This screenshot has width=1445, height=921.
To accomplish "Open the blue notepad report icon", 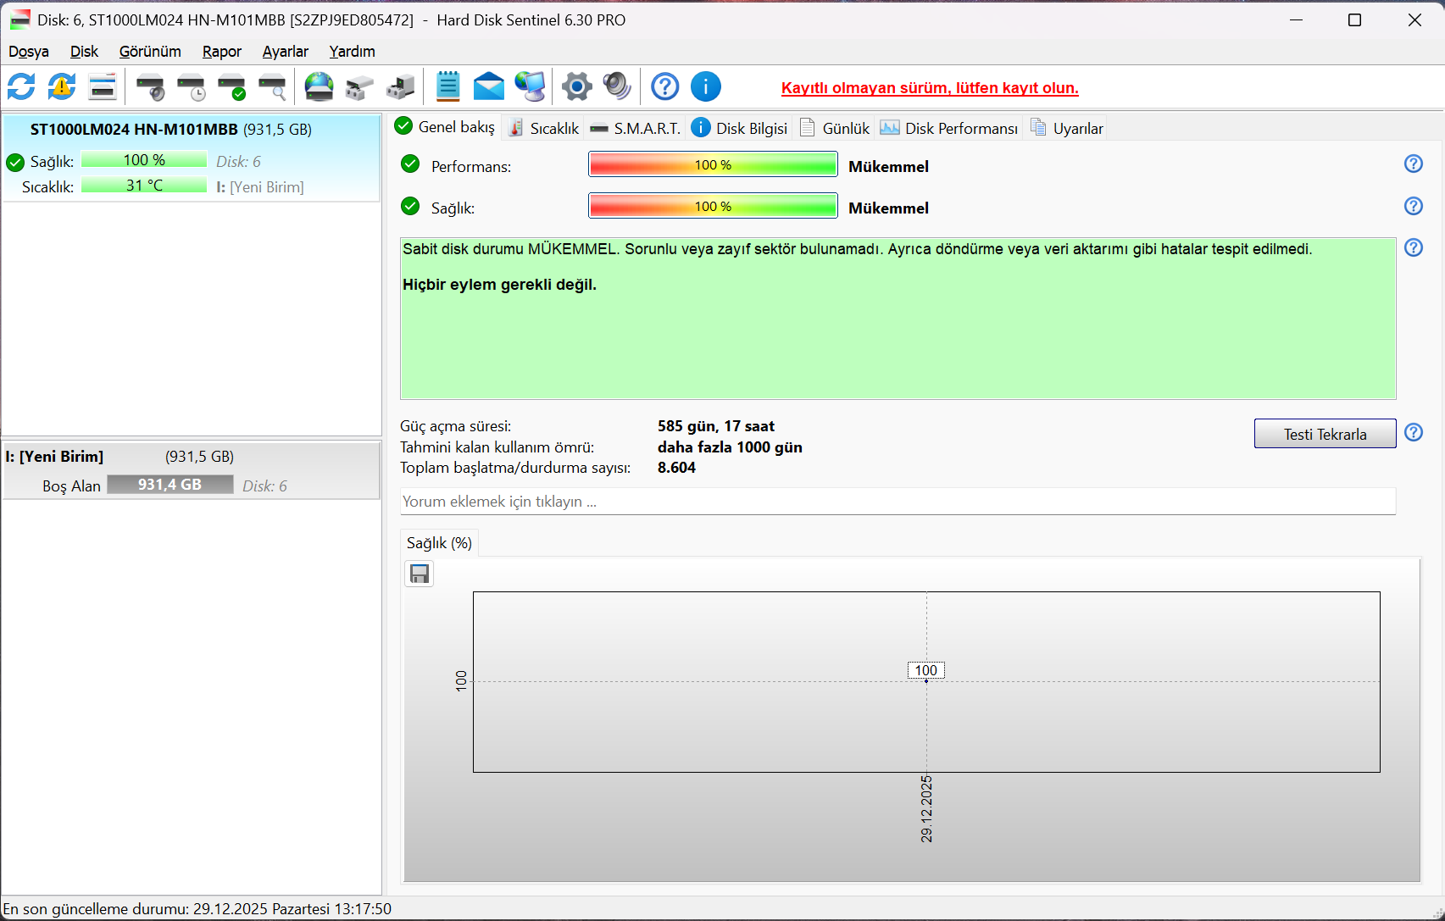I will (x=447, y=86).
